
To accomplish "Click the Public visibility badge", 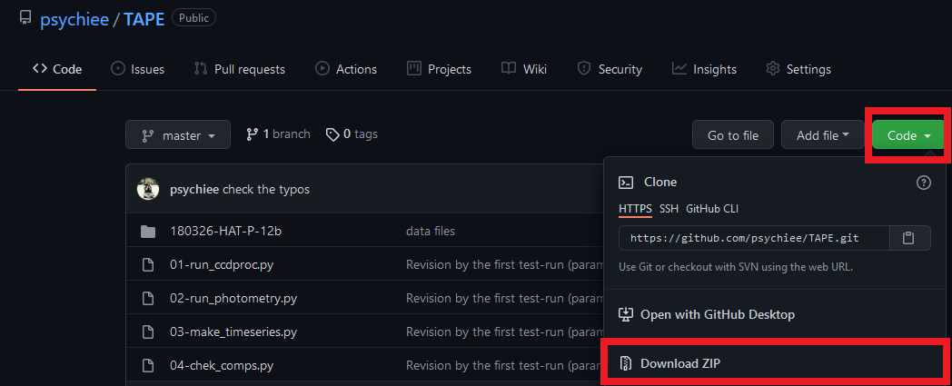I will click(193, 18).
